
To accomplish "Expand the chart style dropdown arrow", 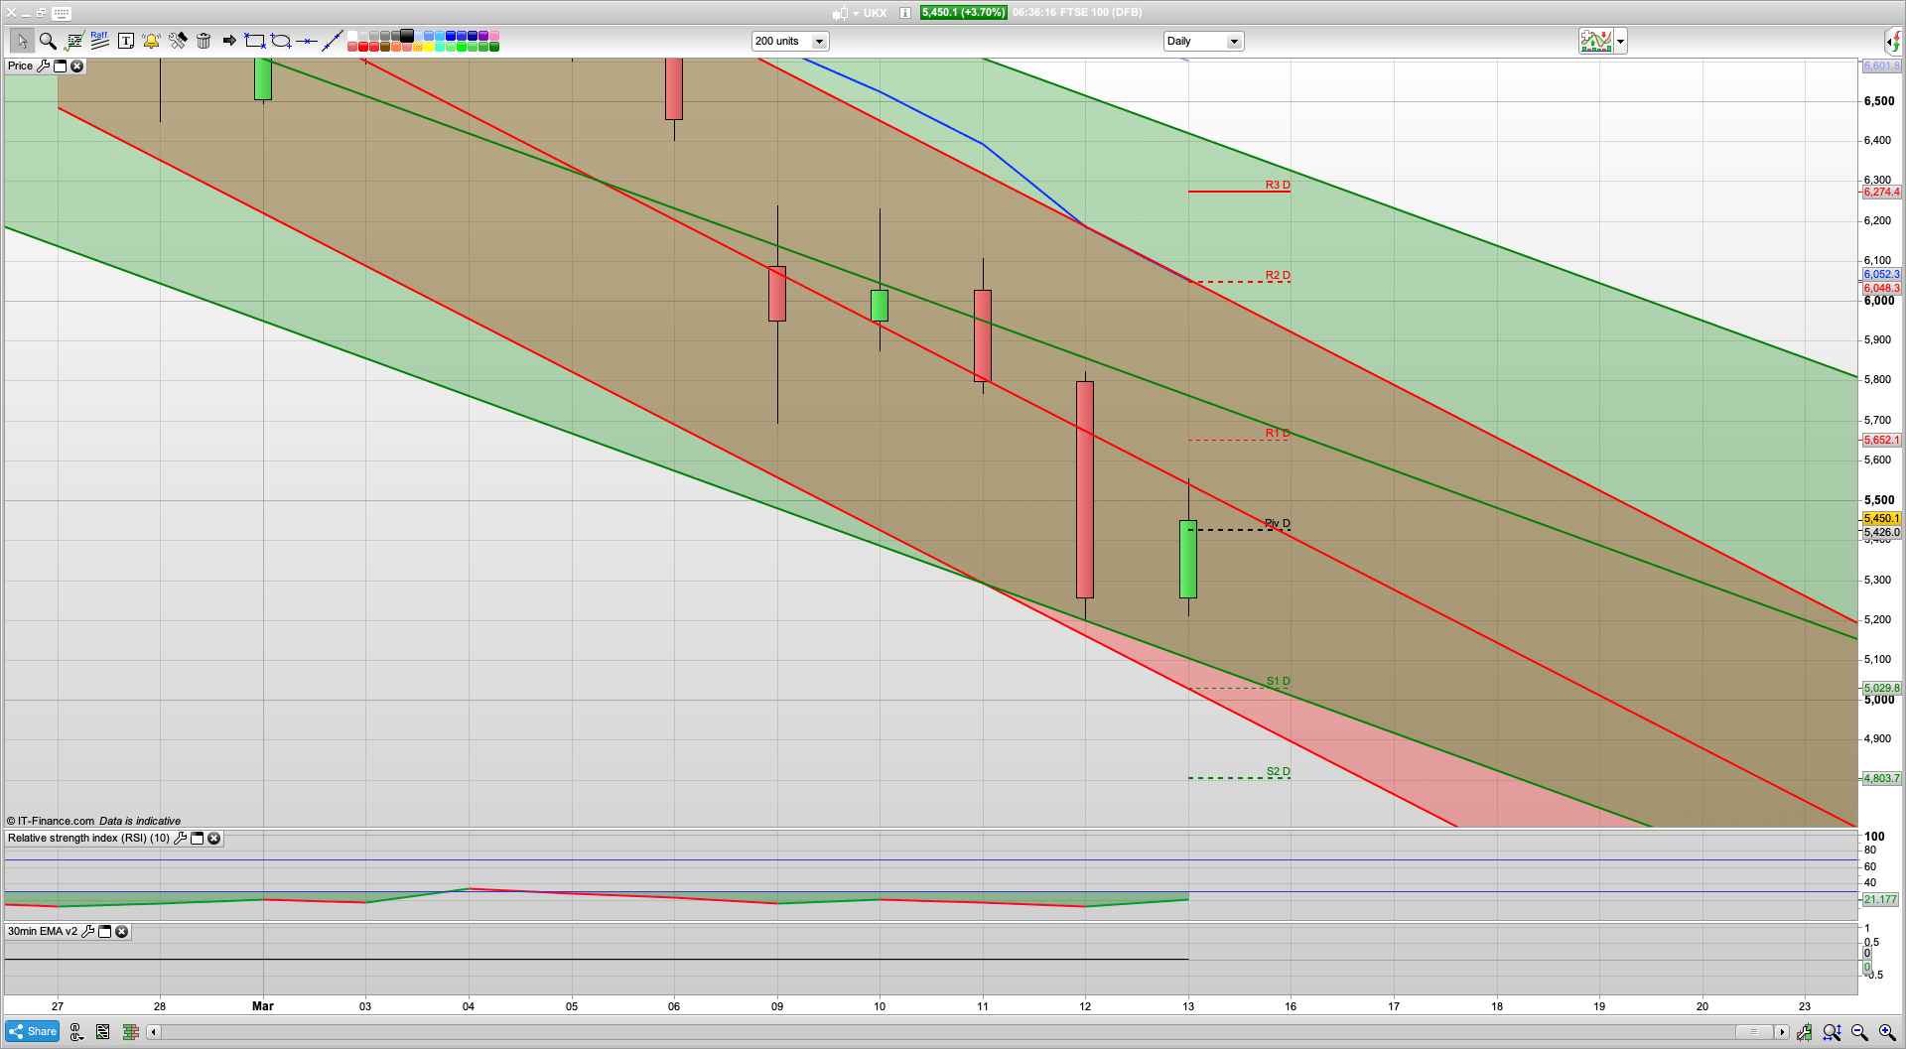I will coord(1620,42).
